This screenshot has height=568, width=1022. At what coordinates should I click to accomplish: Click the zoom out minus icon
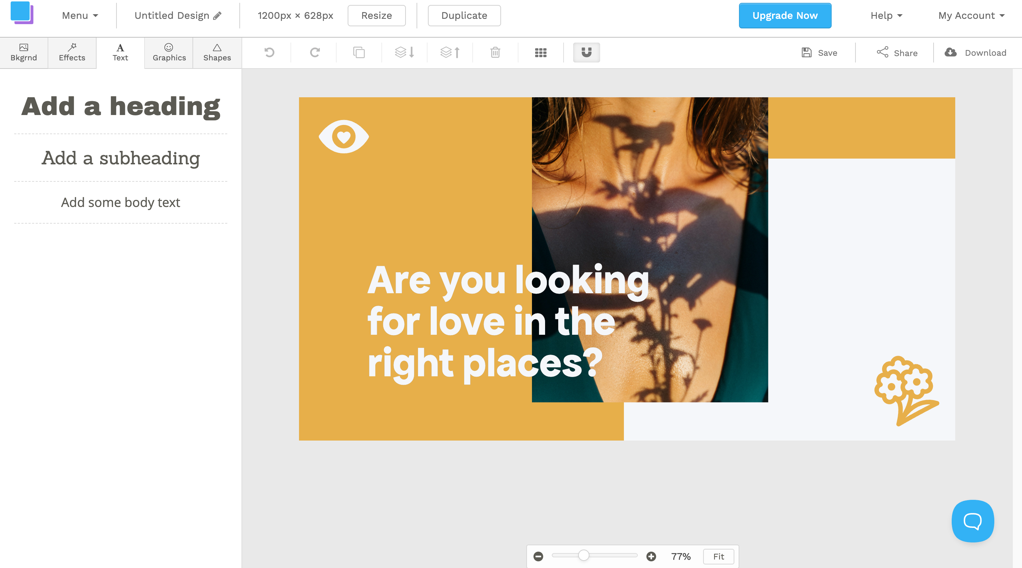[x=538, y=557]
